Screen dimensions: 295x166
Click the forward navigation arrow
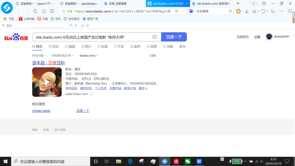(x=27, y=11)
